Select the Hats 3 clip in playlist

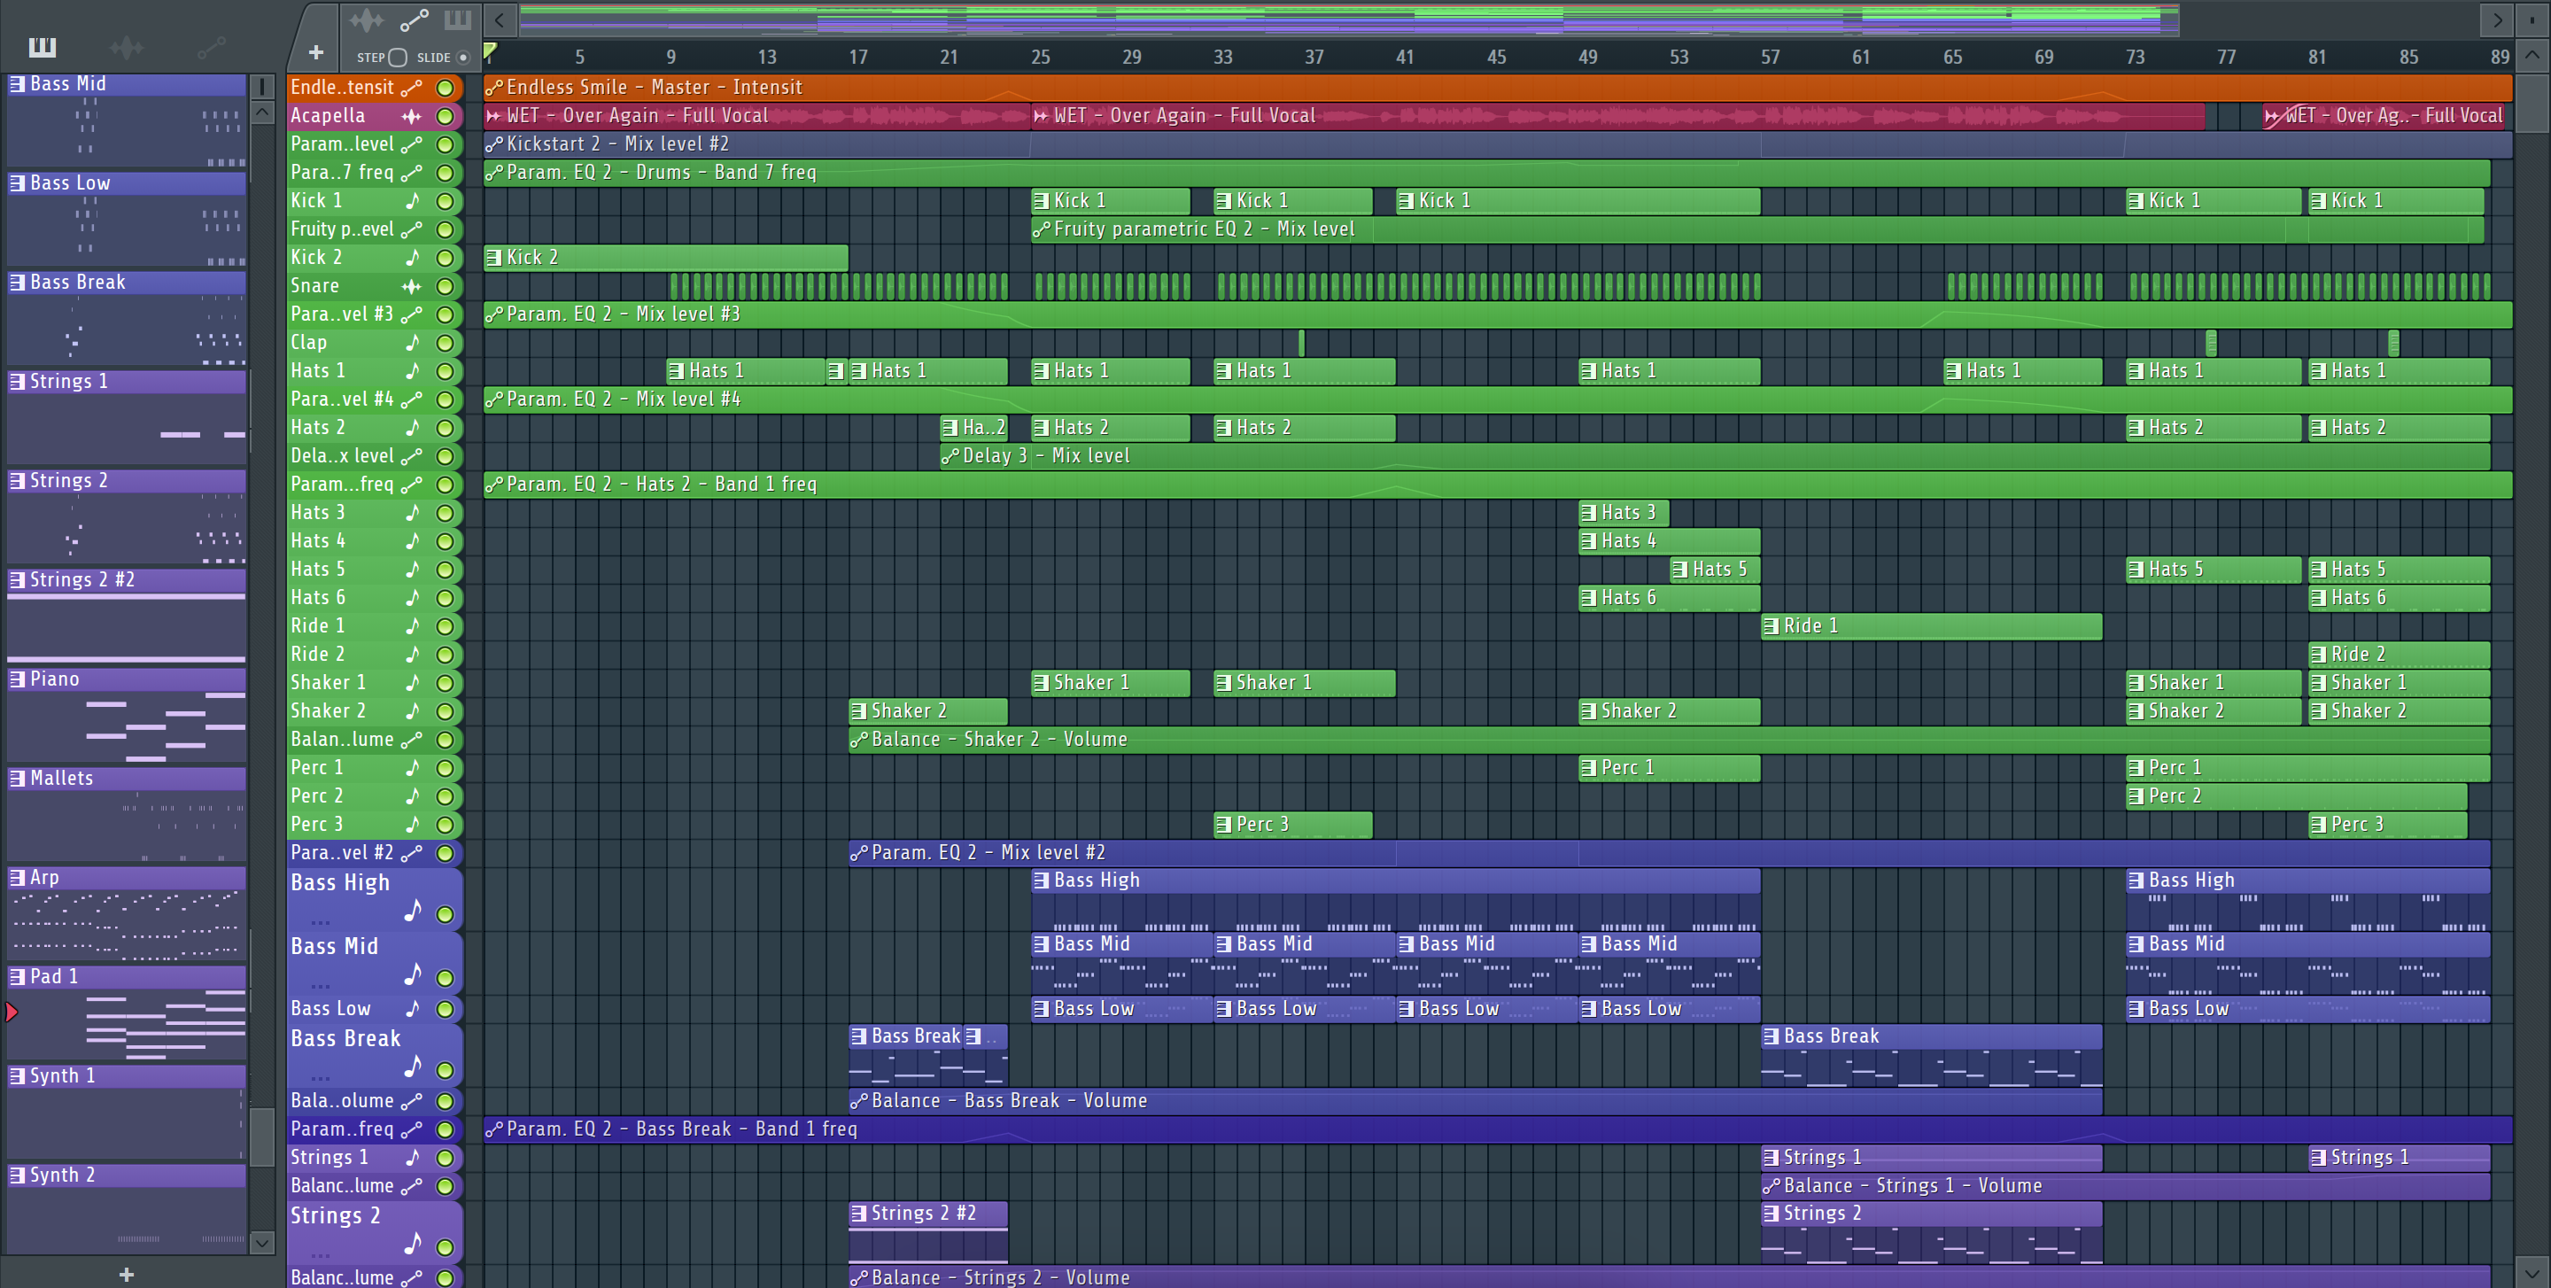coord(1624,513)
